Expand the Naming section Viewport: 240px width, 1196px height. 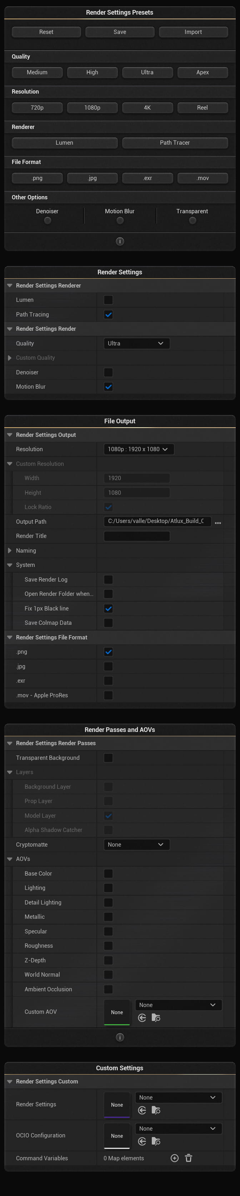[x=9, y=550]
